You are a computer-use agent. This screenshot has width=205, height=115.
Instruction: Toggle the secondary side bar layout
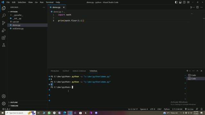point(184,2)
